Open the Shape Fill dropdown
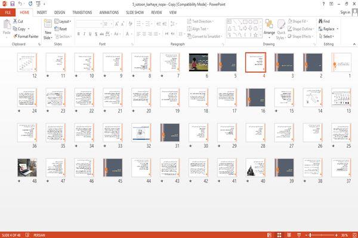Image resolution: width=358 pixels, height=238 pixels. point(298,21)
